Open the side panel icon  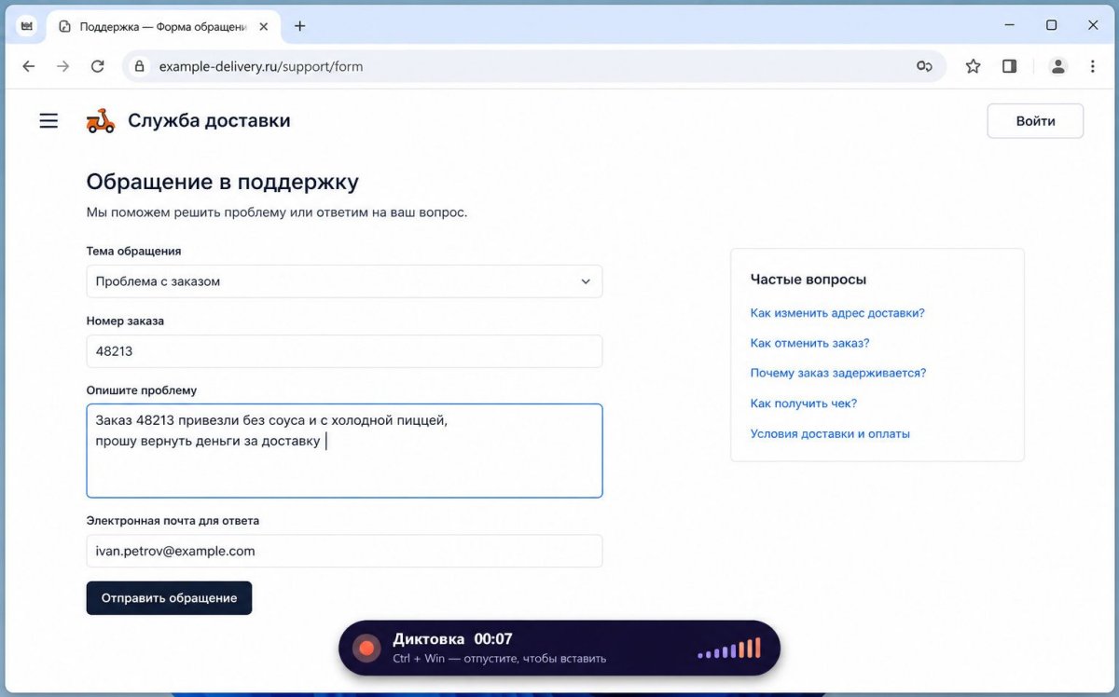[x=1009, y=66]
